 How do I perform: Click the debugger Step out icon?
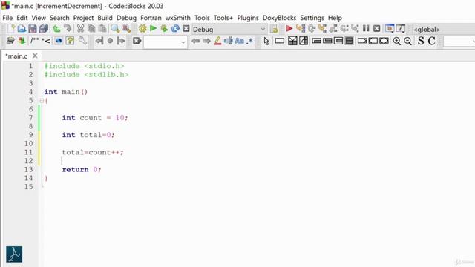point(333,29)
